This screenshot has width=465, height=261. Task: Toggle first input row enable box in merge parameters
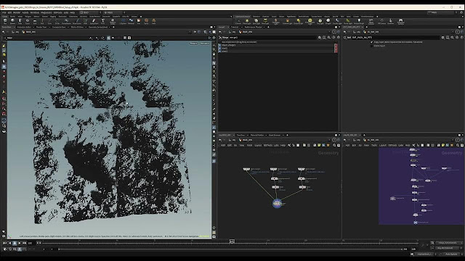[x=219, y=45]
